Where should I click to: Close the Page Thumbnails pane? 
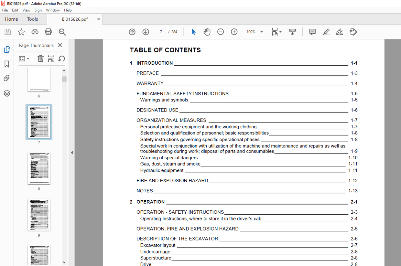(60, 45)
